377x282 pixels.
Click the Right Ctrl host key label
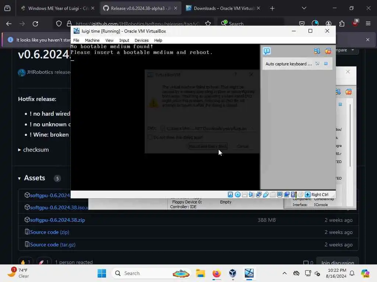coord(320,195)
